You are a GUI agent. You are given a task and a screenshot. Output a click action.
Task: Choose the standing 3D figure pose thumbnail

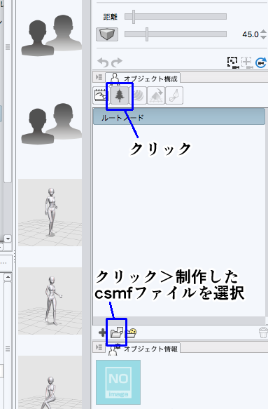[50, 213]
